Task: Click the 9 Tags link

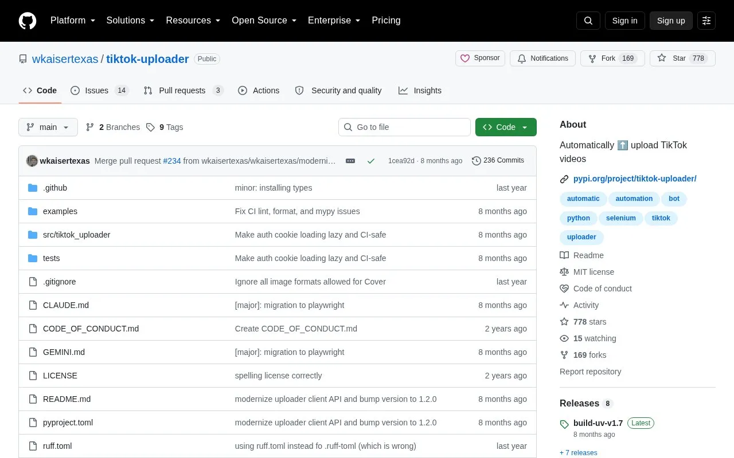Action: [x=165, y=127]
